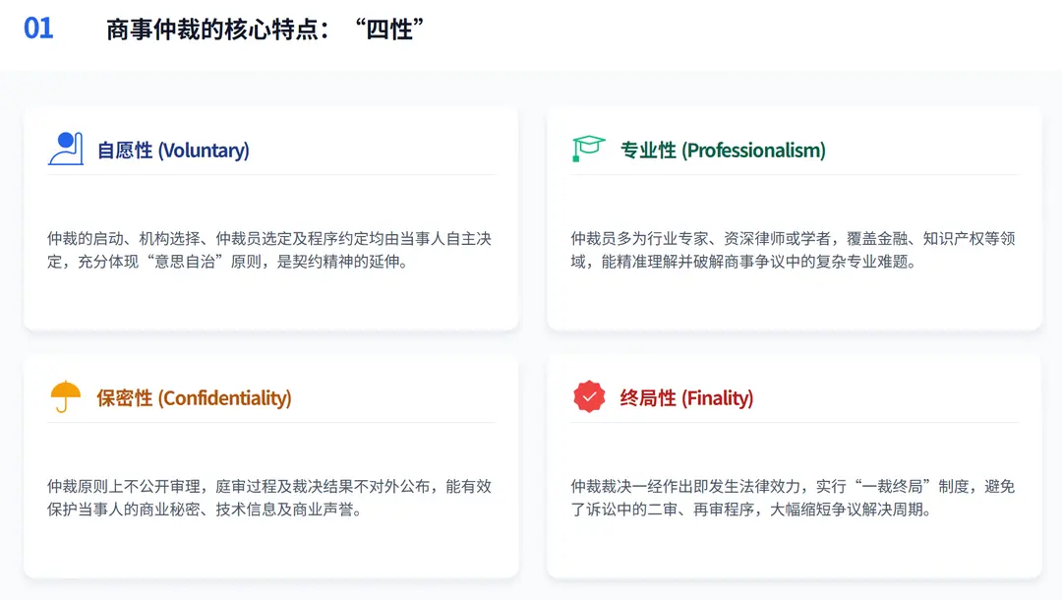Click the graduation cap icon beside 专业性
The image size is (1062, 600).
tap(589, 150)
